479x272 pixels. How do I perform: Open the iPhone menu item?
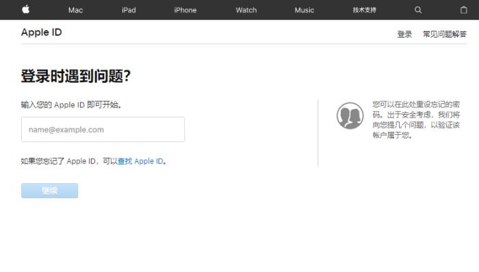point(185,10)
